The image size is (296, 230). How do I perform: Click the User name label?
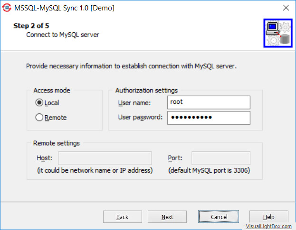pyautogui.click(x=134, y=103)
